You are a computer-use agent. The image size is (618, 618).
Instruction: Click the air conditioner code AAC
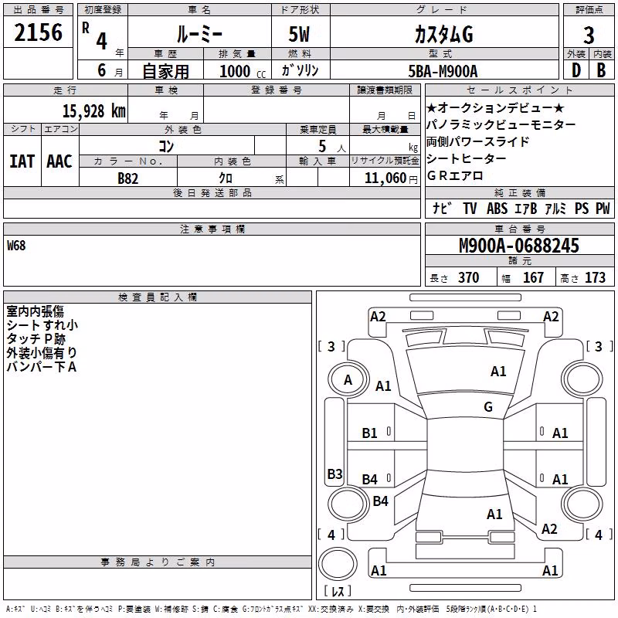point(59,161)
